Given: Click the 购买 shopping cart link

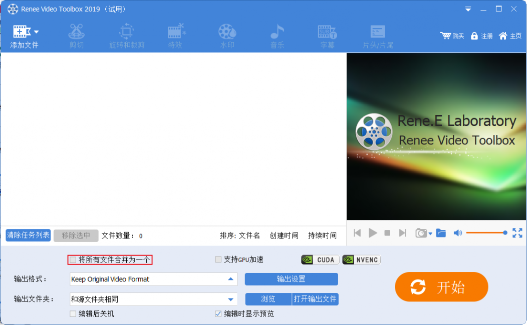Looking at the screenshot, I should click(x=452, y=36).
